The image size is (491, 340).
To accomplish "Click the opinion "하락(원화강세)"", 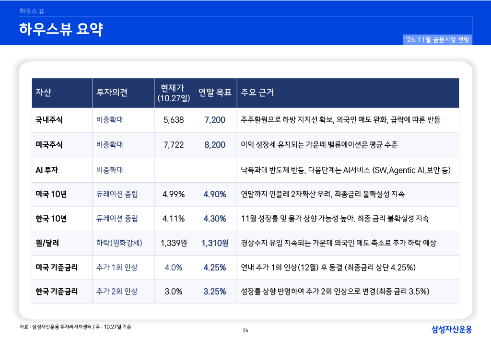I will pos(119,243).
